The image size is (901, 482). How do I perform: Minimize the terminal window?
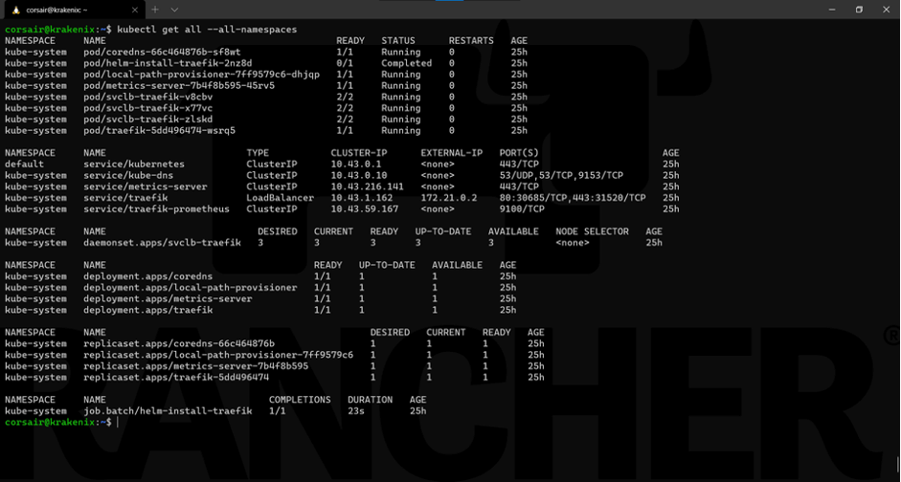coord(831,10)
